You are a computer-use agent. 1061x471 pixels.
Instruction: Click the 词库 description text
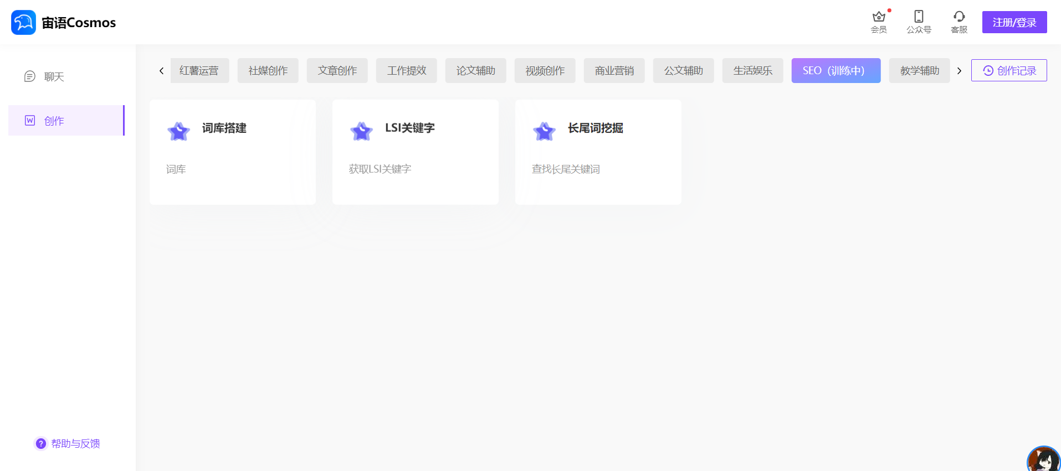(176, 169)
